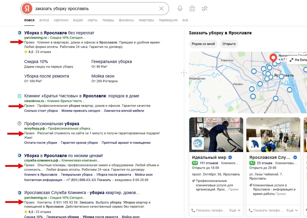The width and height of the screenshot is (307, 218).
Task: Click the search field with заказать уборку ярославль
Action: [95, 9]
